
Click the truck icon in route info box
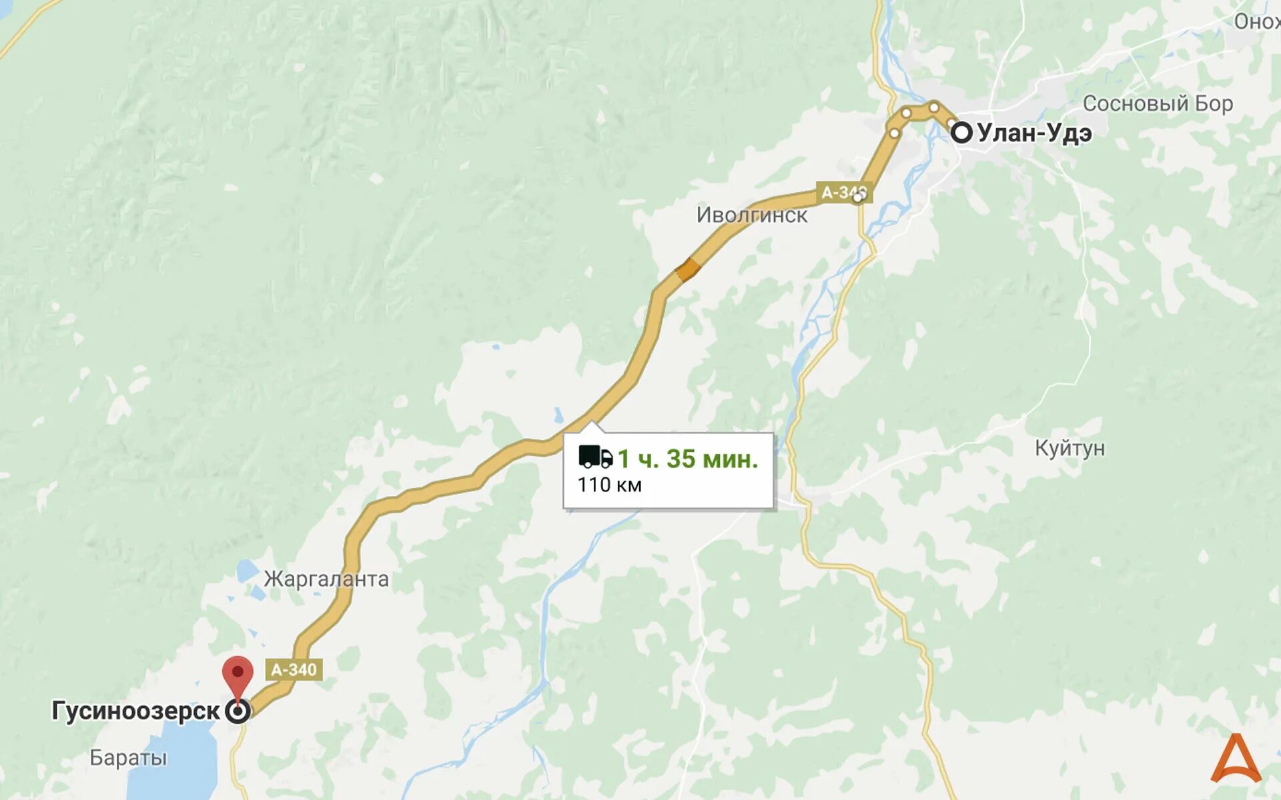595,457
